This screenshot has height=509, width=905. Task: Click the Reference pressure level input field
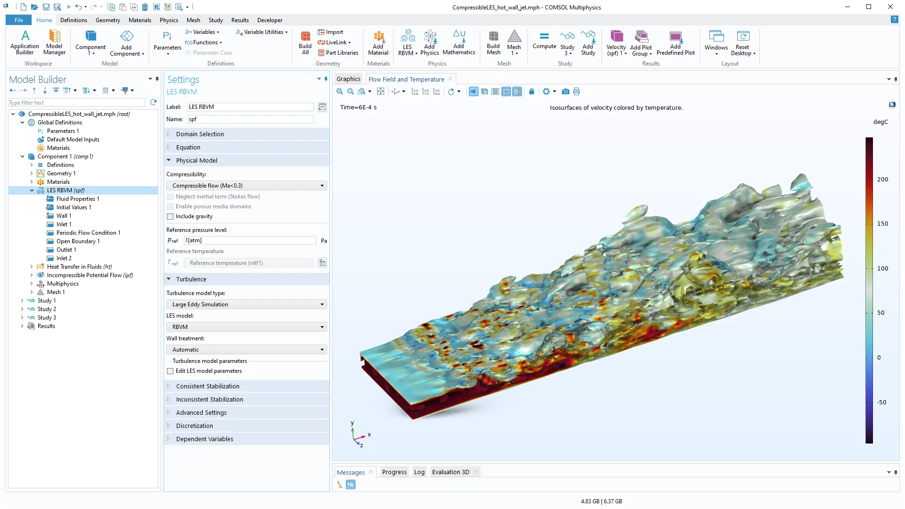coord(250,240)
